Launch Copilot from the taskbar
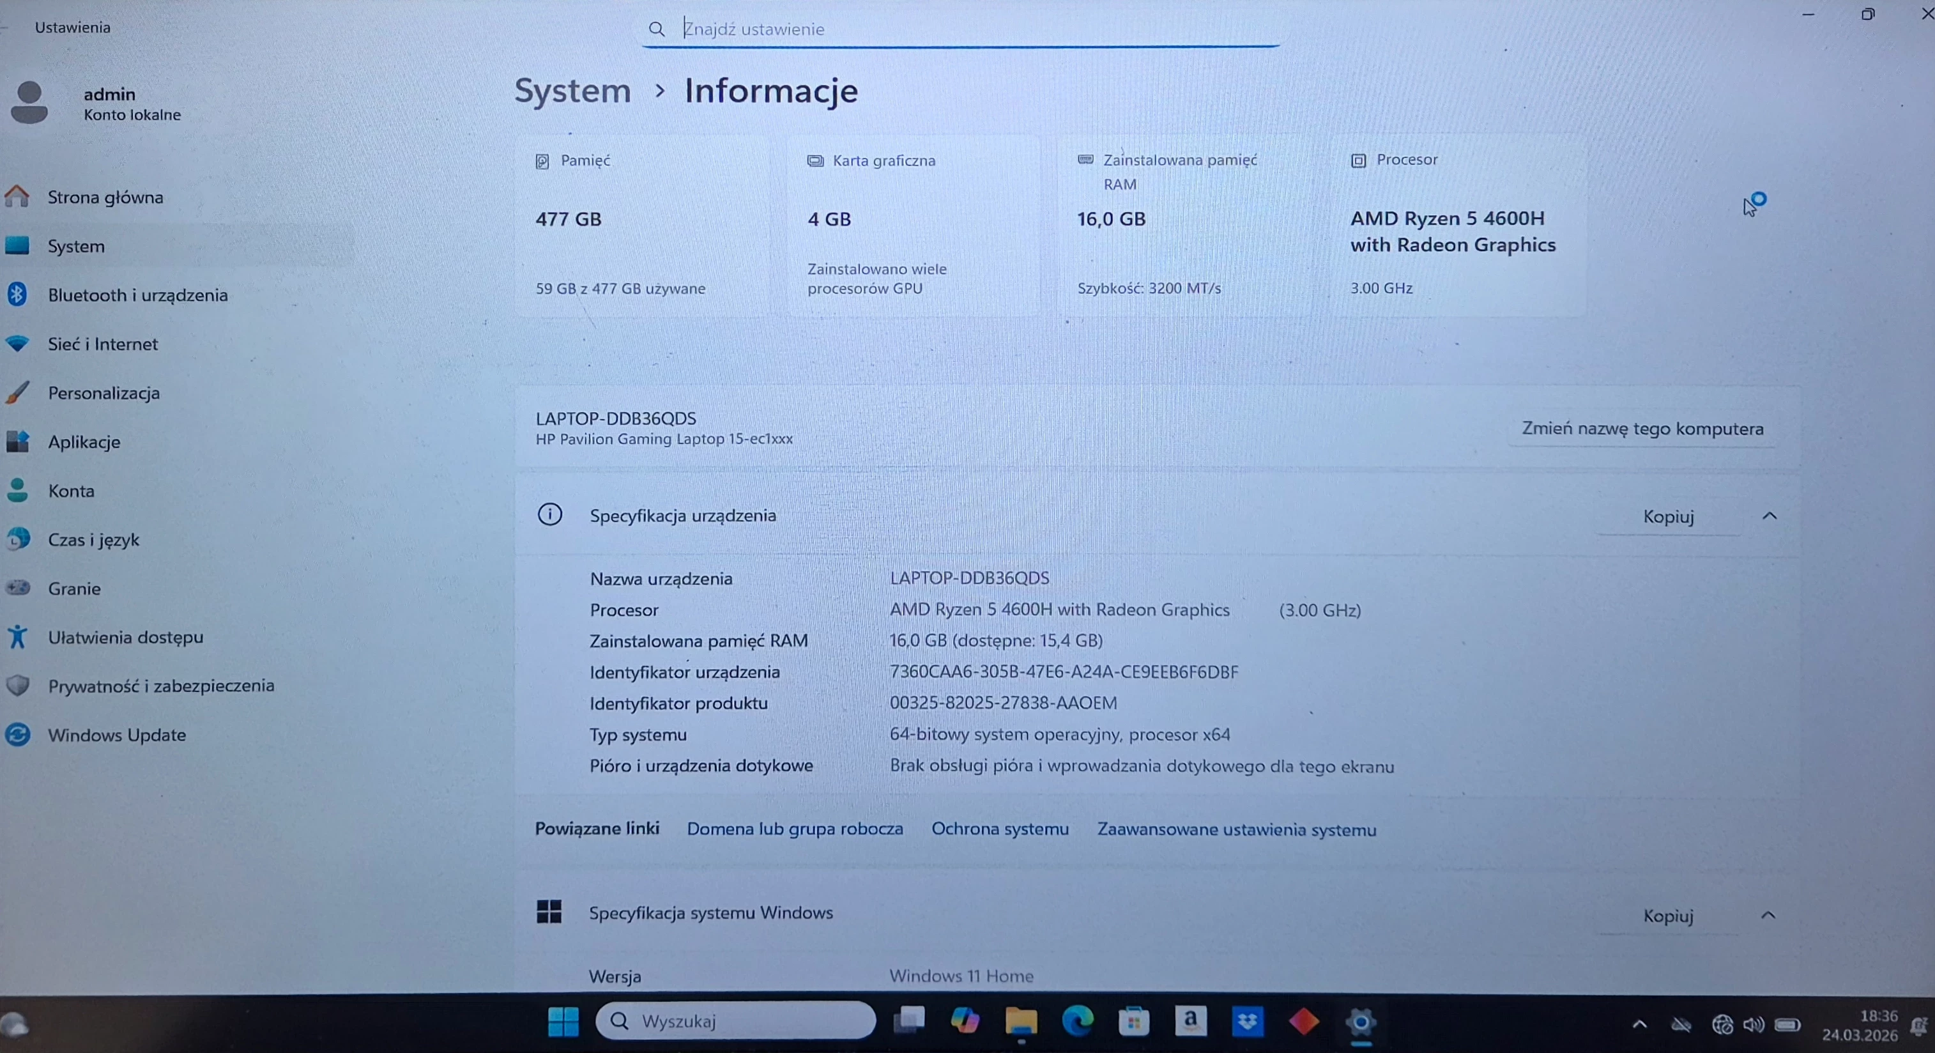 coord(966,1022)
